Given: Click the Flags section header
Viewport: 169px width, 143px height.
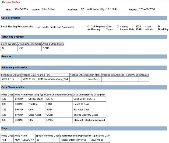Looking at the screenshot, I should [x=4, y=128].
